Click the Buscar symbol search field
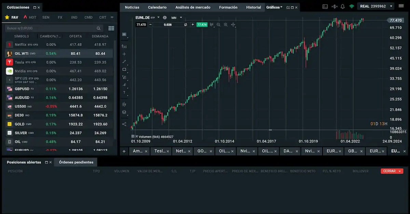Image resolution: width=410 pixels, height=214 pixels. click(x=51, y=28)
